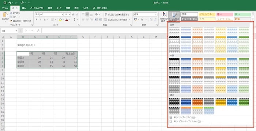Open the 数値 dialog launcher
The height and width of the screenshot is (131, 256).
[157, 25]
